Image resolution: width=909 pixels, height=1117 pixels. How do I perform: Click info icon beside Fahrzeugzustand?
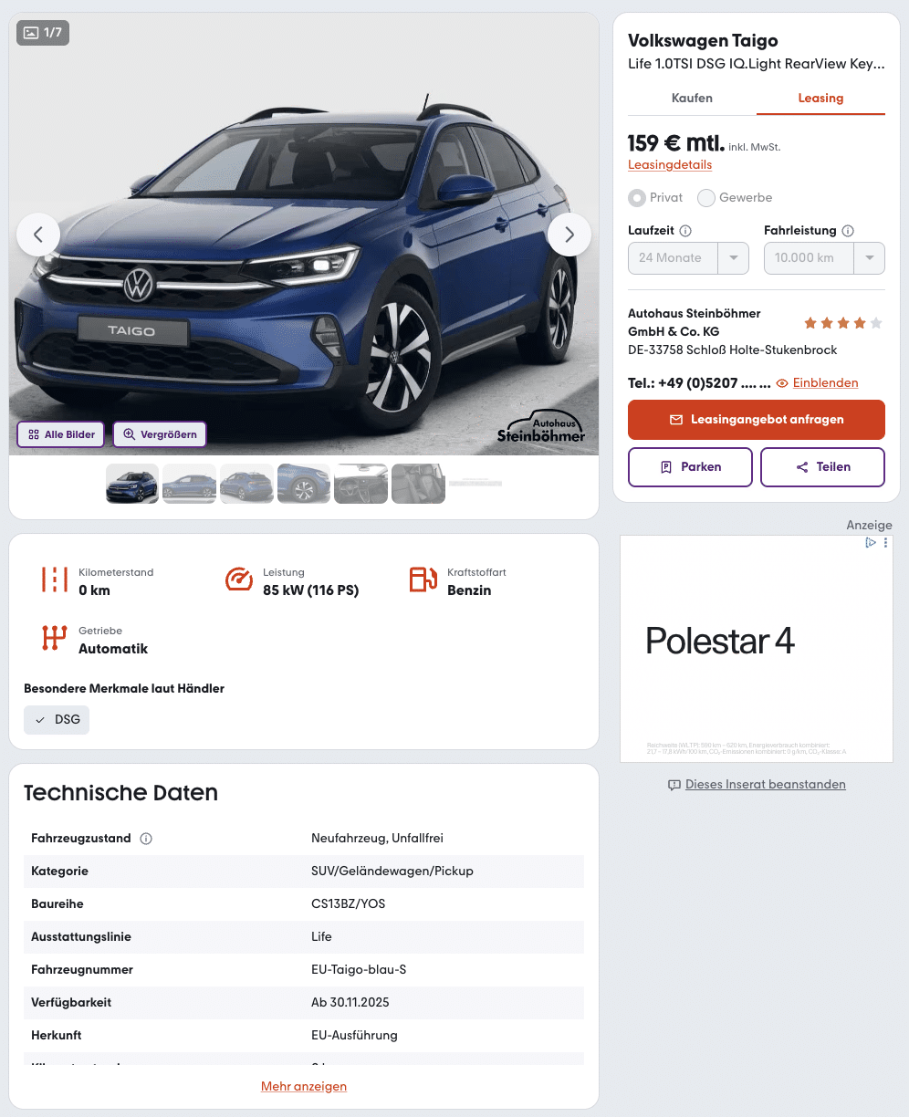click(146, 838)
